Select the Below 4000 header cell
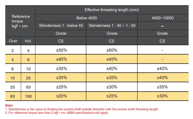The width and height of the screenshot is (193, 119). click(87, 18)
